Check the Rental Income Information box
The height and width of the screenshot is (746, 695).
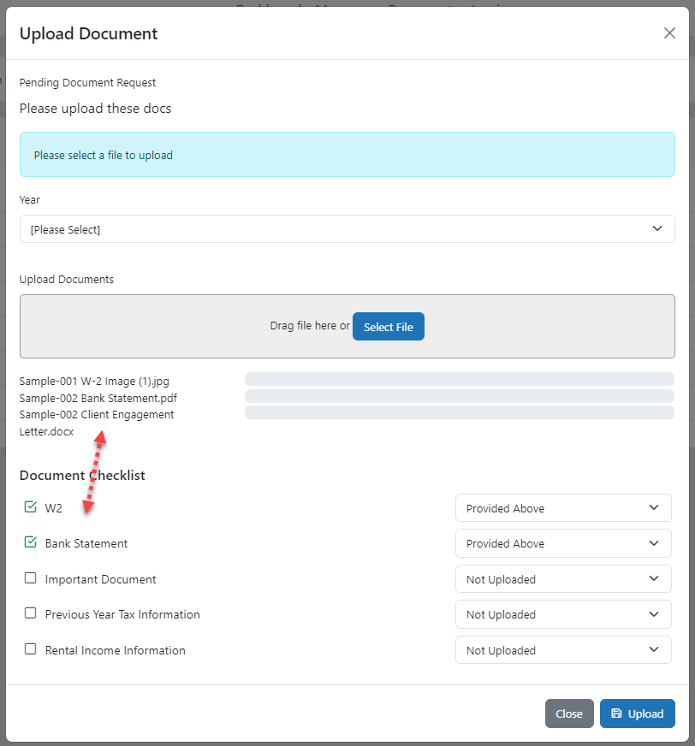coord(30,648)
